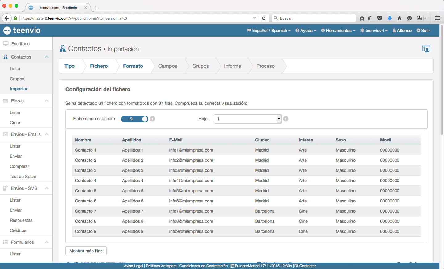Switch to the Fichero wizard step
This screenshot has height=269, width=444.
[99, 66]
